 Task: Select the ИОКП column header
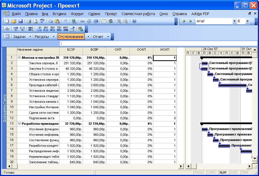point(165,51)
